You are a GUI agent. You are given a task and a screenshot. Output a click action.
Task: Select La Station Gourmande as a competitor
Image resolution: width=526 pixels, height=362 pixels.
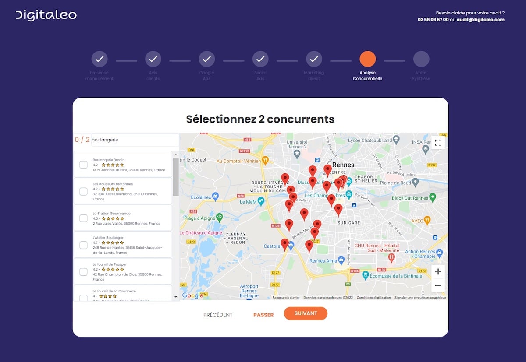point(83,218)
